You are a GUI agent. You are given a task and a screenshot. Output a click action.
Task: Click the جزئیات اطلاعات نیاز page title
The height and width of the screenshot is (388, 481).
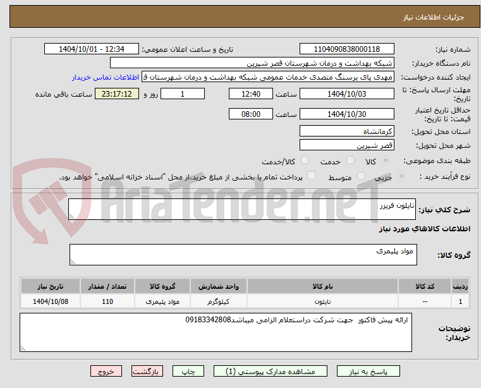434,17
